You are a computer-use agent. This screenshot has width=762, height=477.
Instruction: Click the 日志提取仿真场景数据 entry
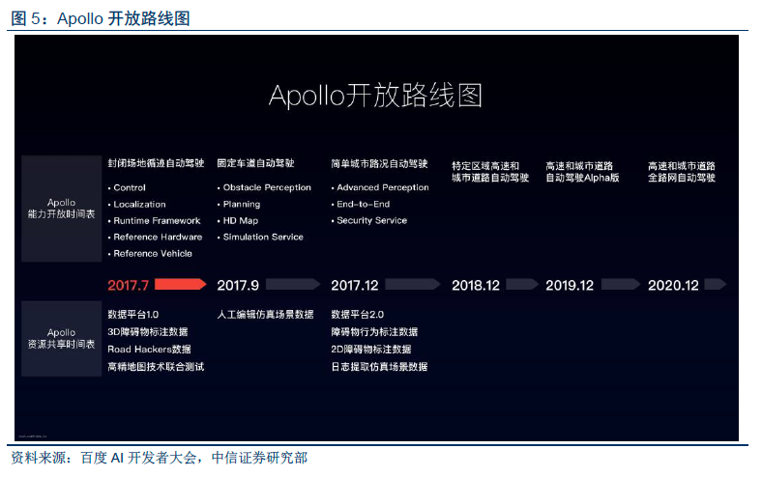click(379, 367)
